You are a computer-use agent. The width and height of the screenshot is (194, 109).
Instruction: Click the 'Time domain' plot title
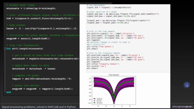(114, 75)
